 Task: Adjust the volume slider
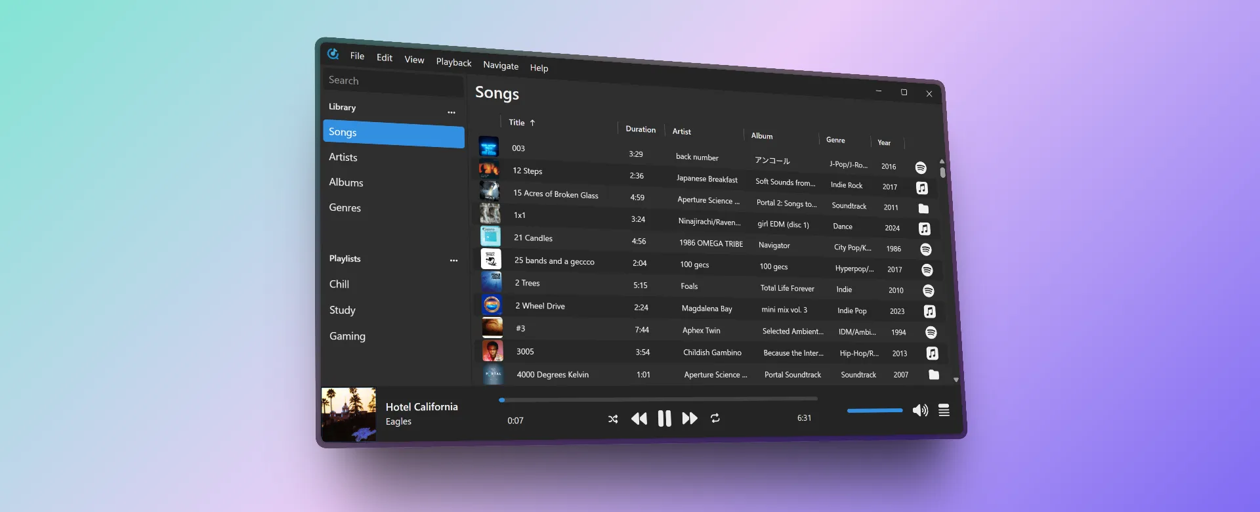pyautogui.click(x=875, y=411)
